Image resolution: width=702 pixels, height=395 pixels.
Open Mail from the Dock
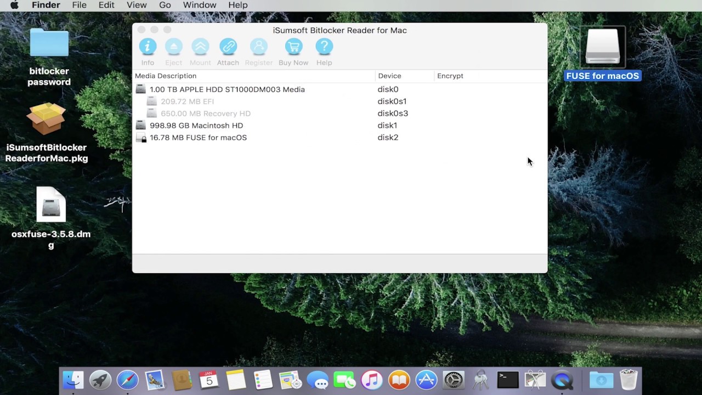click(155, 380)
